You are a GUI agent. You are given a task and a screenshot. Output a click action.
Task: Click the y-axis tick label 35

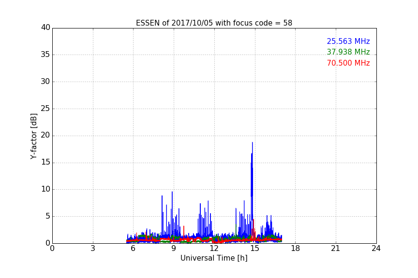45,55
